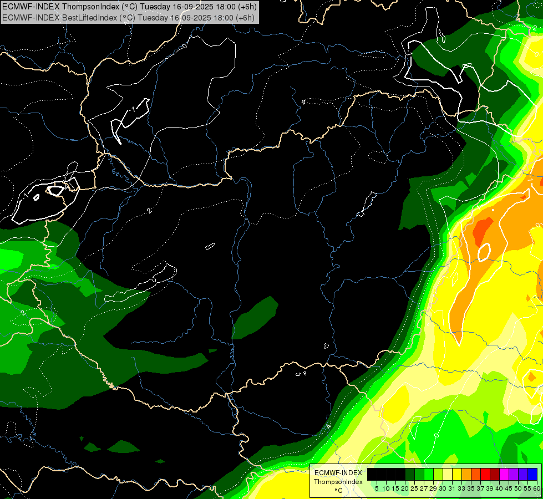Click legend tick value 40
The width and height of the screenshot is (543, 499).
click(x=500, y=488)
